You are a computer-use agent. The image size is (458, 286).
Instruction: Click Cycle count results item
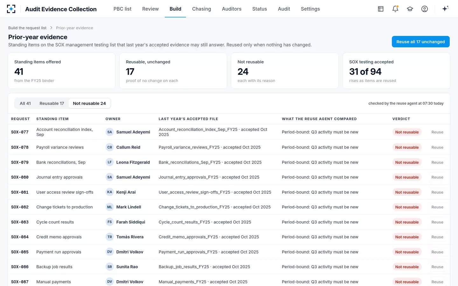(x=55, y=222)
